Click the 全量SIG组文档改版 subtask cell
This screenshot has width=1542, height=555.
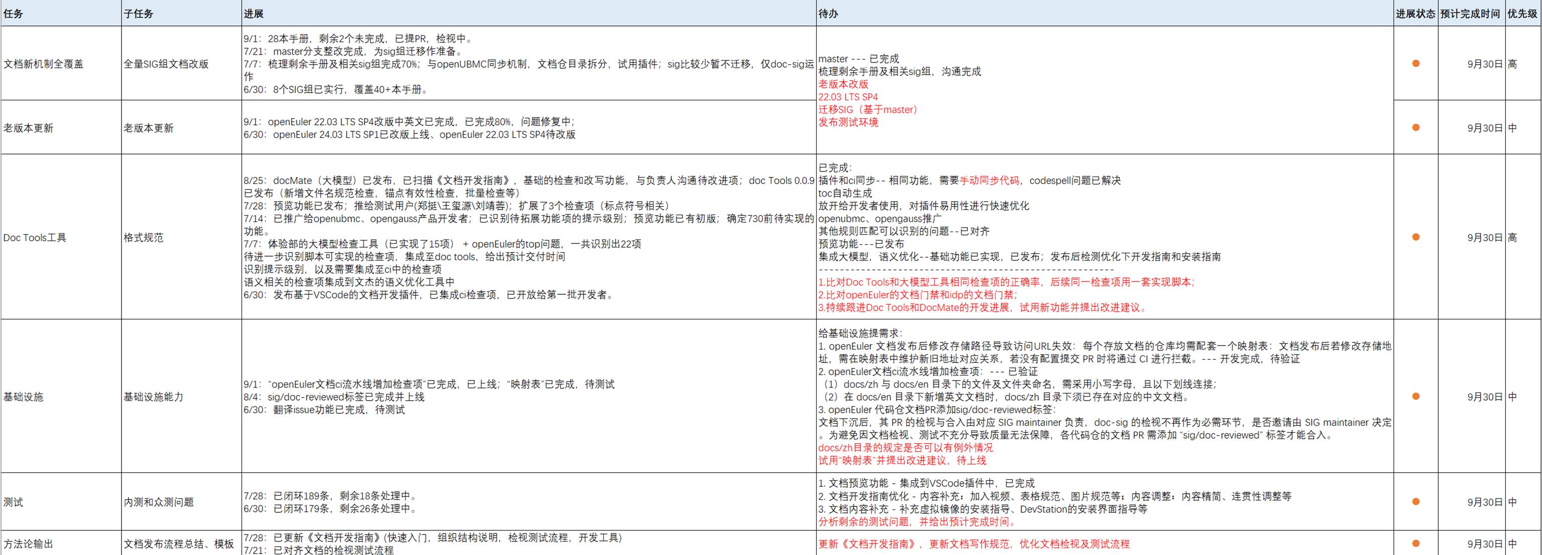[x=166, y=64]
